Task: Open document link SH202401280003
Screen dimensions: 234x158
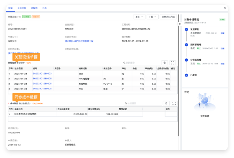Action: [x=42, y=74]
